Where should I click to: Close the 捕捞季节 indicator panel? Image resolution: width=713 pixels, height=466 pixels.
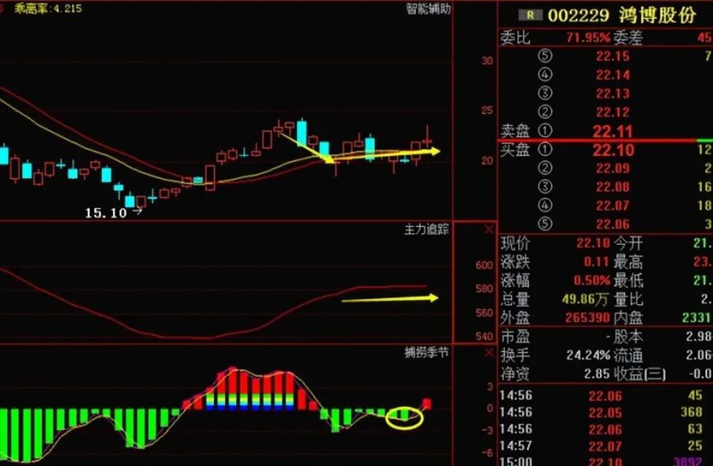489,353
